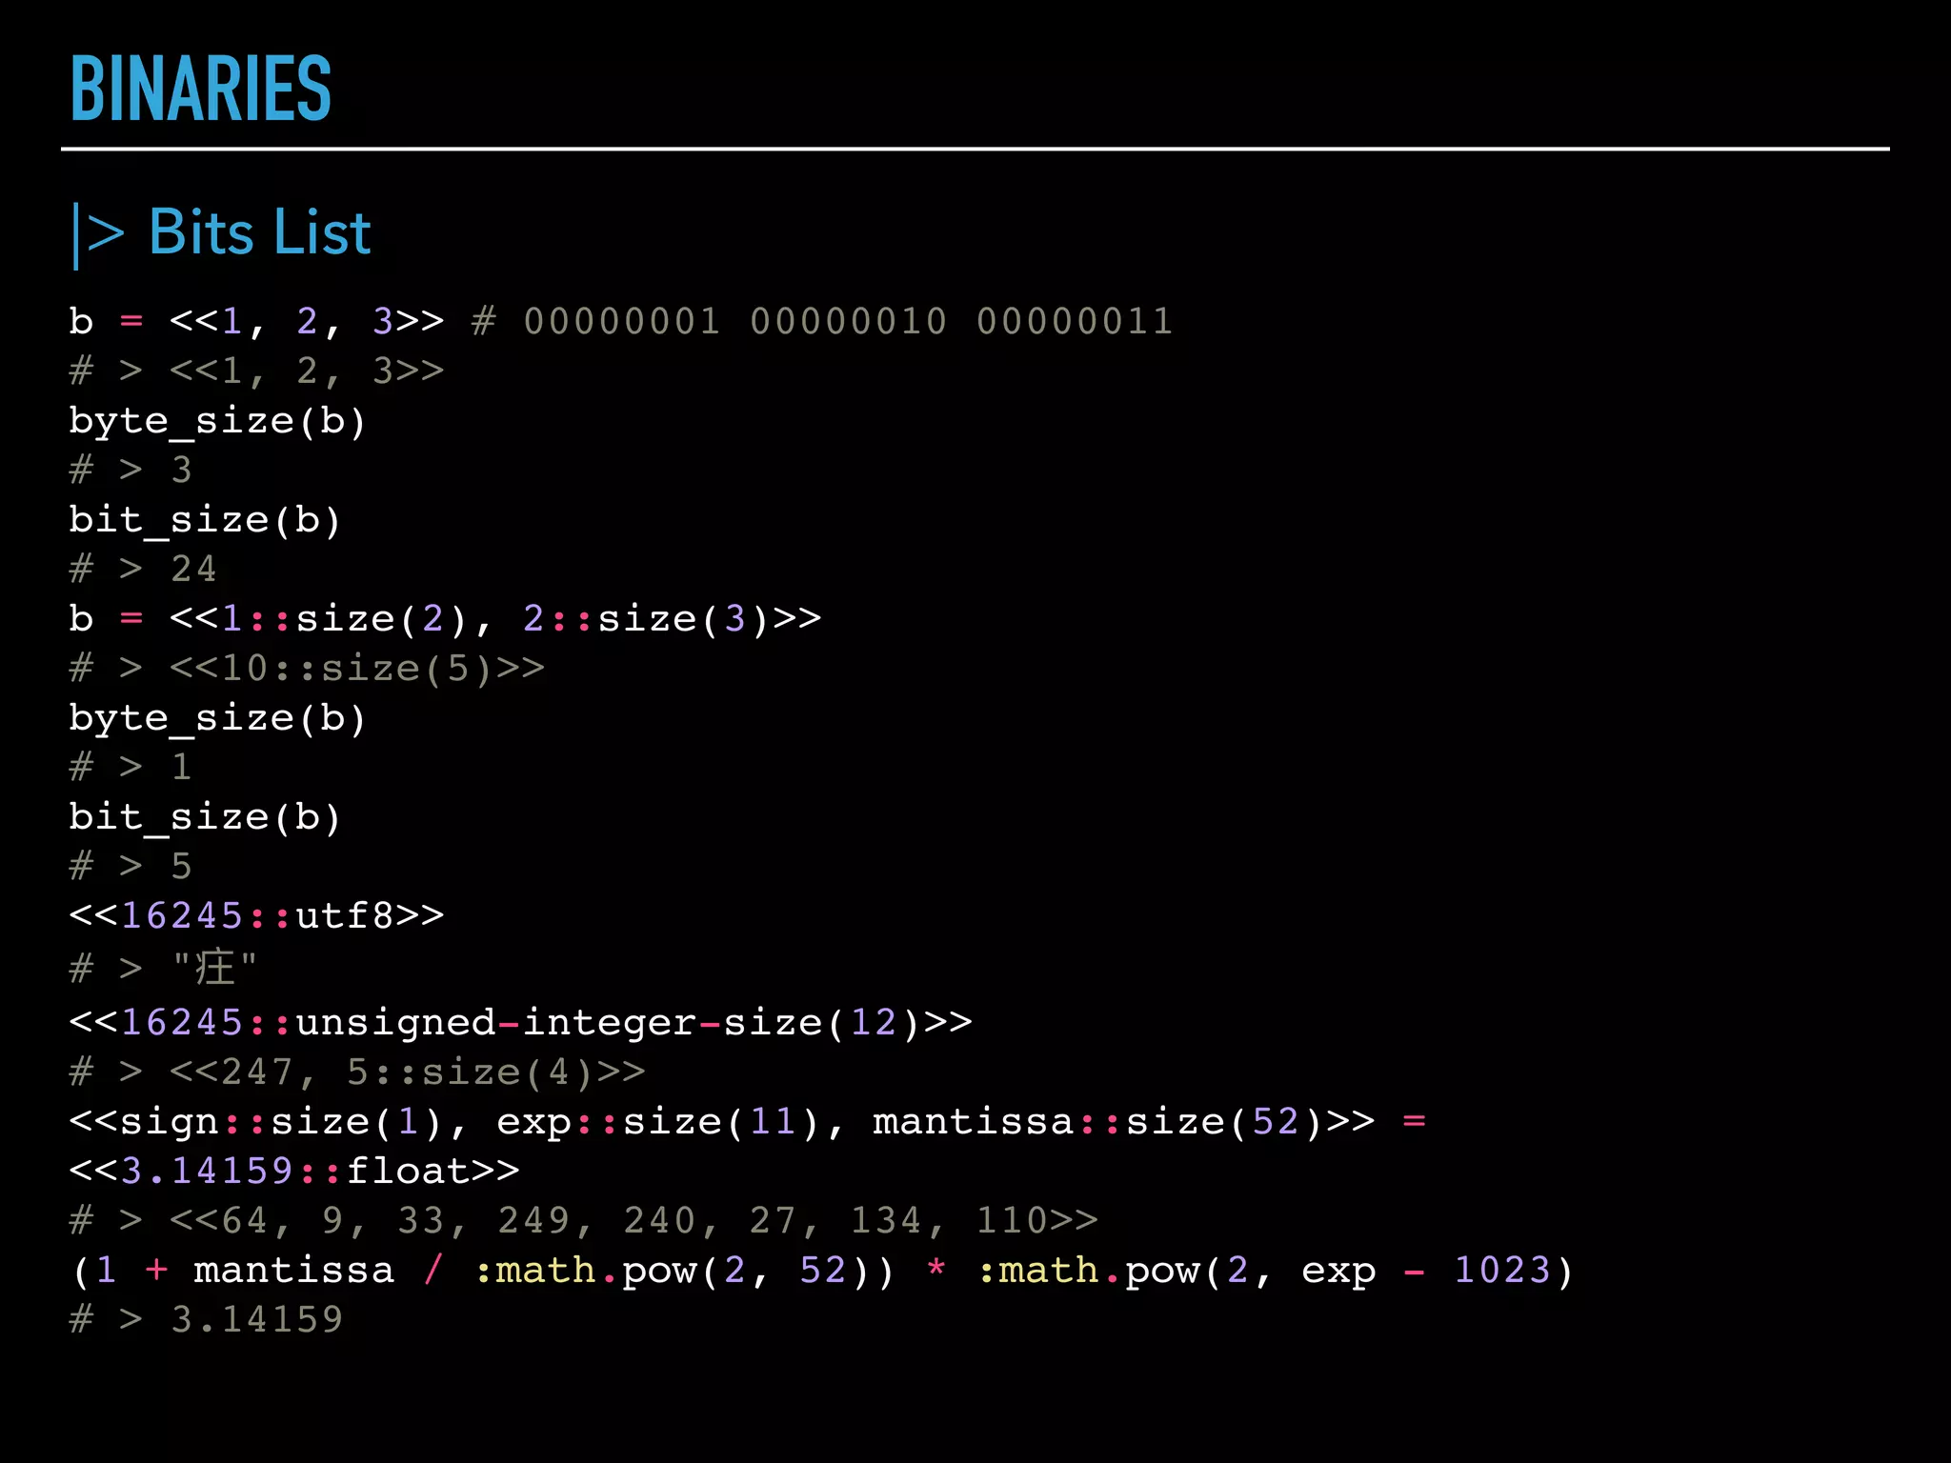
Task: Click the line '<<16245::utf8>>'
Action: coord(256,915)
